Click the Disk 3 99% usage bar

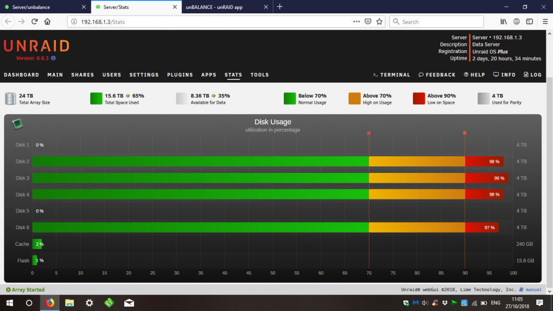pos(270,178)
